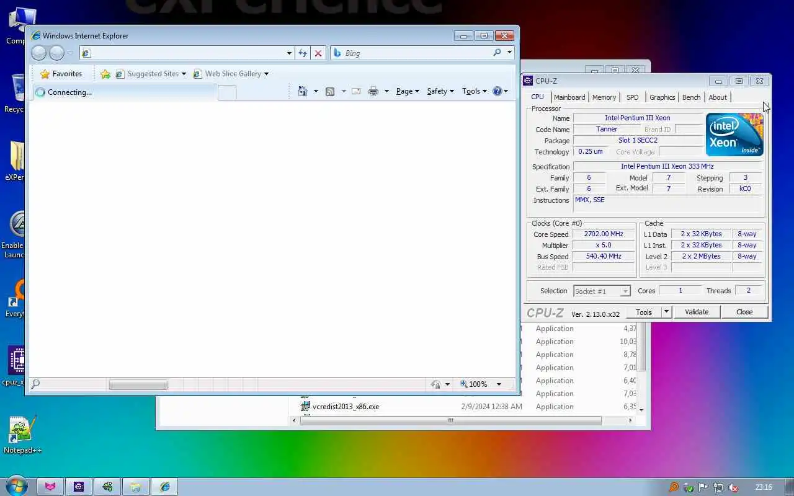Switch to the SPD tab in CPU-Z
Viewport: 794px width, 496px height.
[x=632, y=97]
